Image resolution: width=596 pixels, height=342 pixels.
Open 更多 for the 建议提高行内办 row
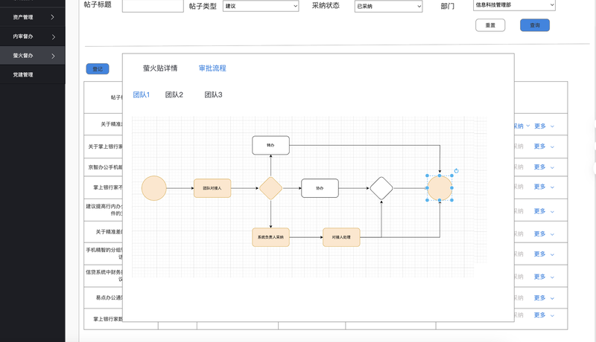544,211
